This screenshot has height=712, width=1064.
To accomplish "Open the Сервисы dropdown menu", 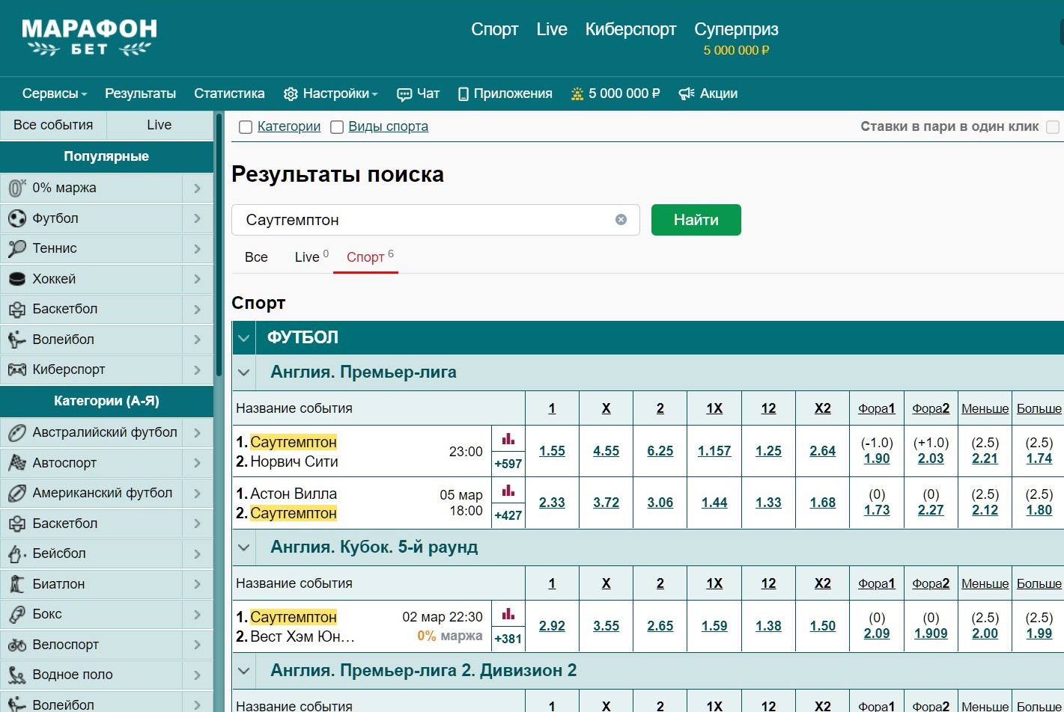I will (55, 93).
